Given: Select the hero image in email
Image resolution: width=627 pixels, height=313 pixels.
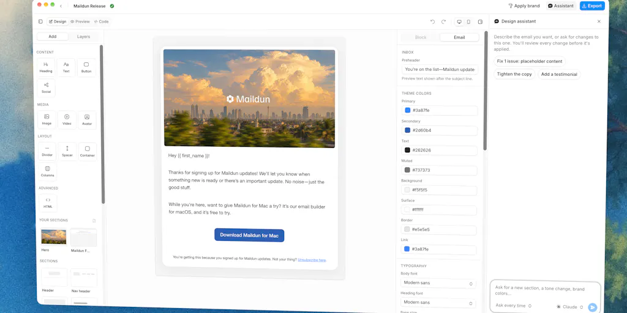Looking at the screenshot, I should [x=249, y=98].
